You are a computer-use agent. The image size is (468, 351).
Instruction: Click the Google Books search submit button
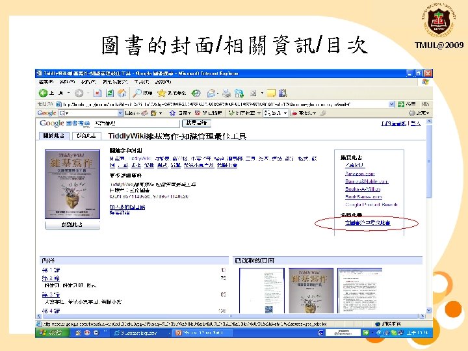(196, 123)
